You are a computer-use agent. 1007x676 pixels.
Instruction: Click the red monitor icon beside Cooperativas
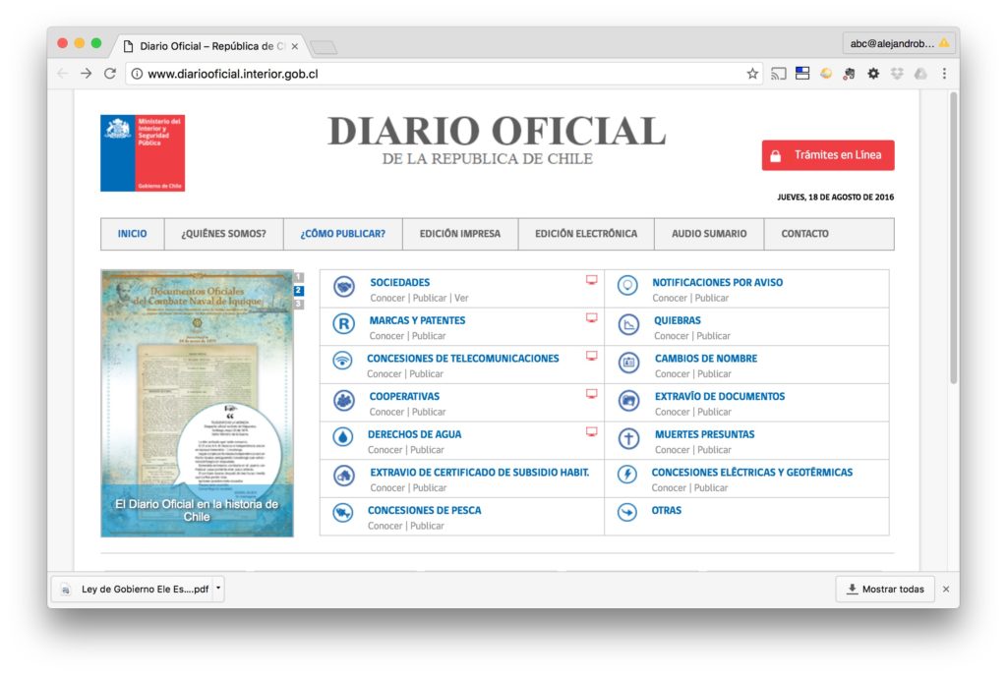pos(591,394)
